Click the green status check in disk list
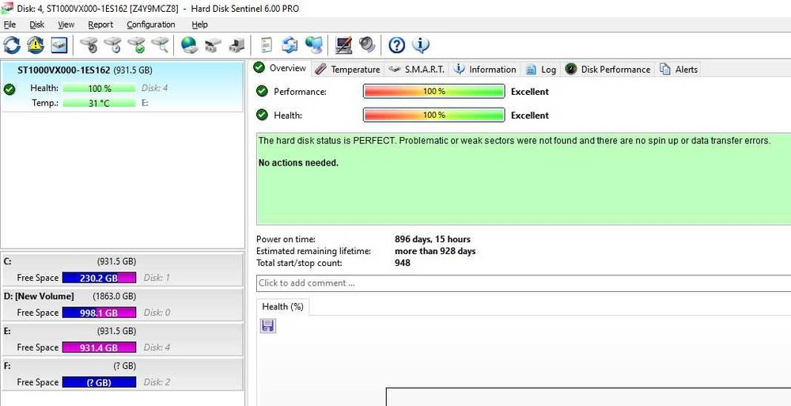Viewport: 791px width, 406px height. point(9,89)
